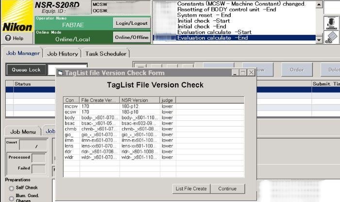Viewport: 340px width, 202px height.
Task: Click the Help question mark icon
Action: (8, 38)
